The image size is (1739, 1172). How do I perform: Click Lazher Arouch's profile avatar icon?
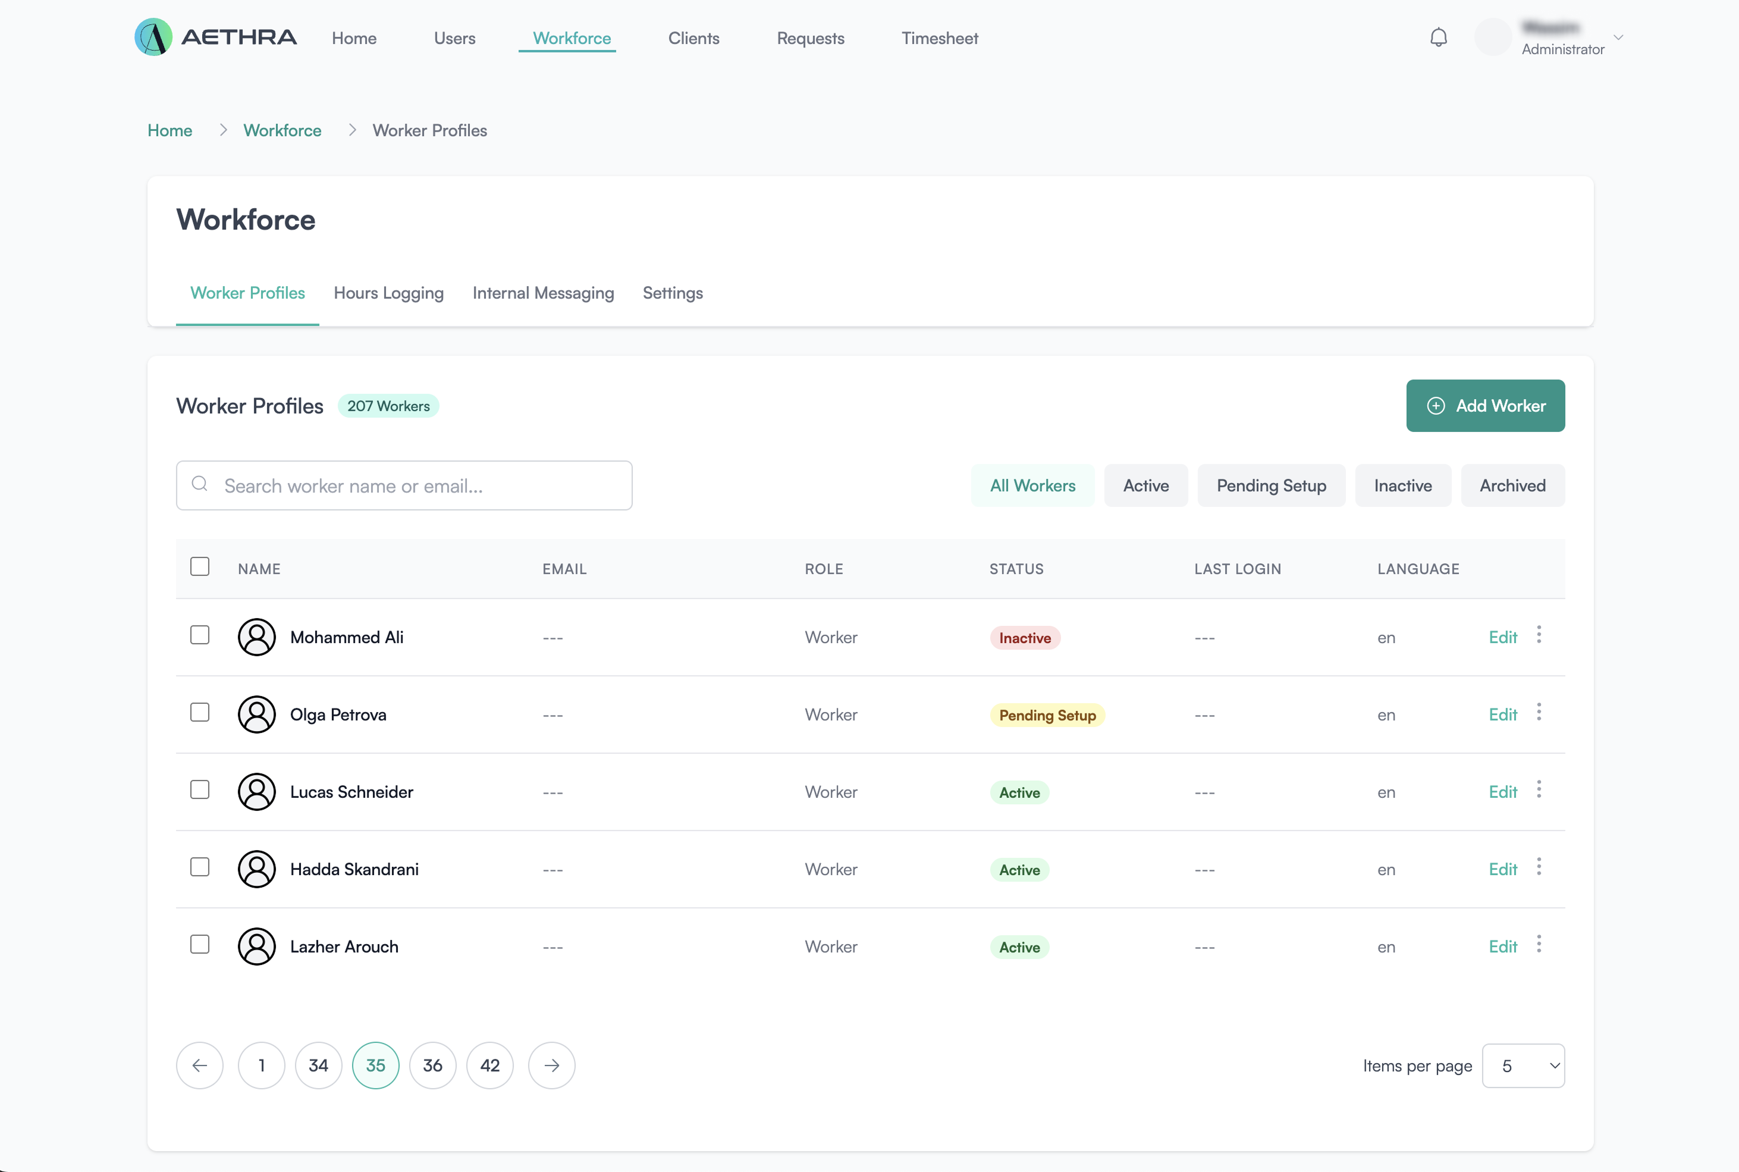point(256,947)
